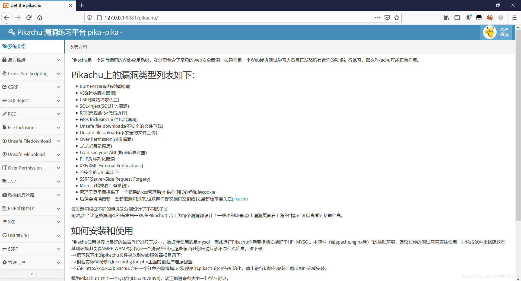Open the tracking protection shield icon

click(x=90, y=18)
